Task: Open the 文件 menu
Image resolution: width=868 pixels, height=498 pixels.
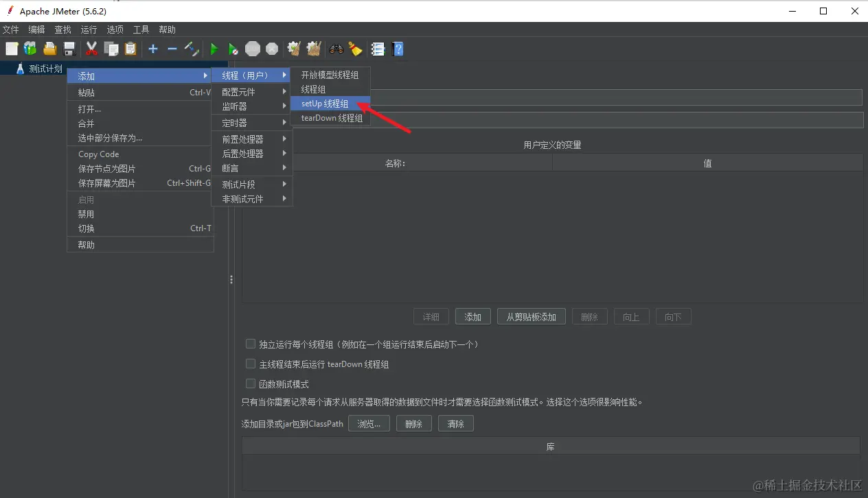Action: click(x=10, y=29)
